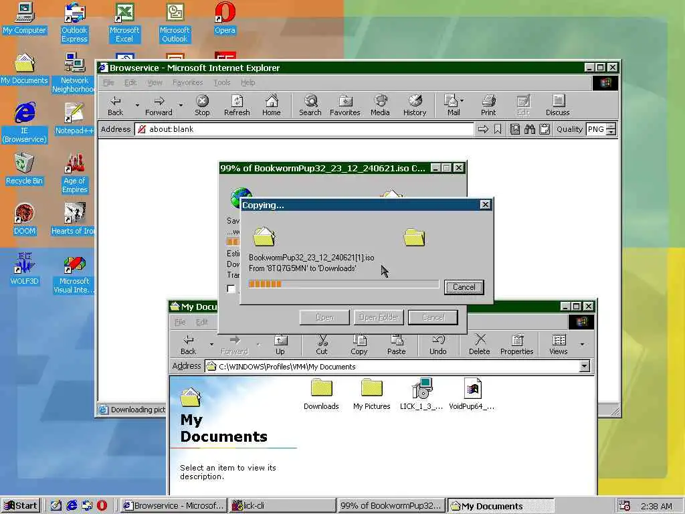The width and height of the screenshot is (685, 514).
Task: Open Help menu in Internet Explorer
Action: click(248, 82)
